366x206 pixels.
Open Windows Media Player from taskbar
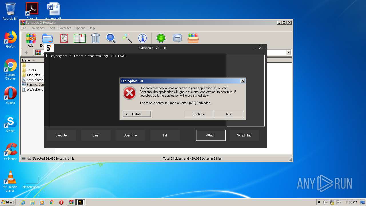42,202
